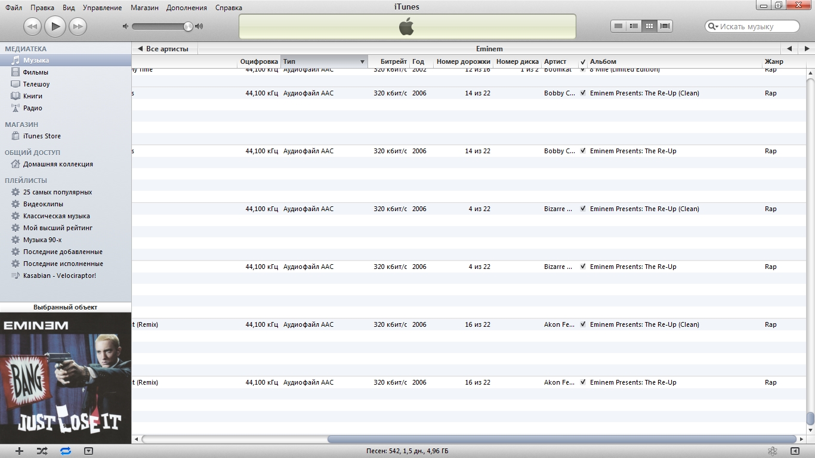Sort by the Жанр column header
Screen dimensions: 815x458
coord(784,61)
